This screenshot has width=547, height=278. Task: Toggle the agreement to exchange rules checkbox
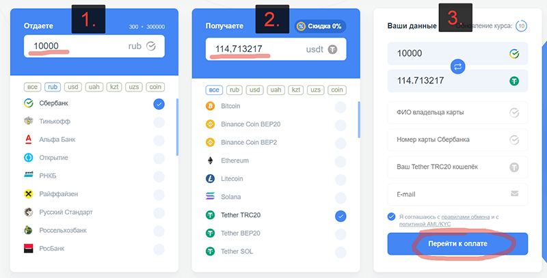coord(391,217)
